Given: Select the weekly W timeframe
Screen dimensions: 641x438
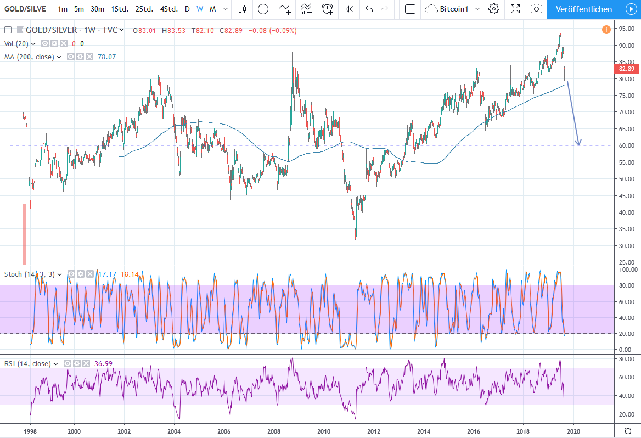Looking at the screenshot, I should pos(200,9).
